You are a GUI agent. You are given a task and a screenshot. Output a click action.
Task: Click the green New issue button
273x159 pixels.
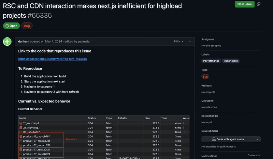[244, 4]
